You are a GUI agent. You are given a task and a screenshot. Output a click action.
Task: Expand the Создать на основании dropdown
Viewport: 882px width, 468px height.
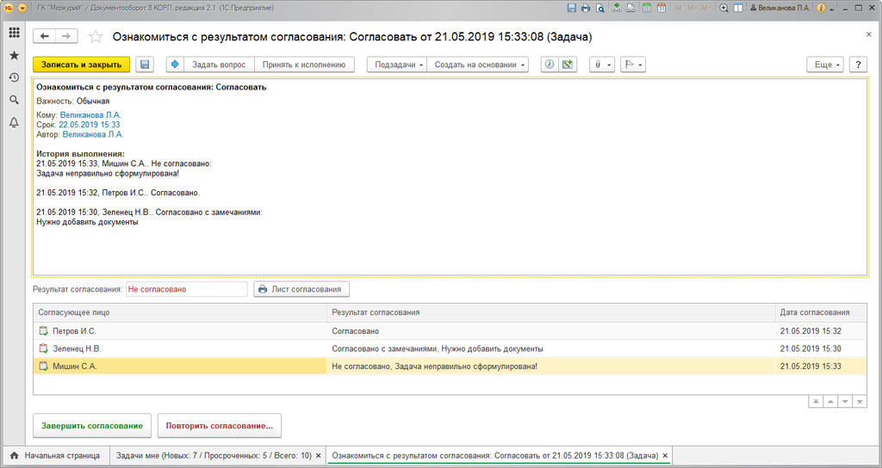click(x=477, y=65)
